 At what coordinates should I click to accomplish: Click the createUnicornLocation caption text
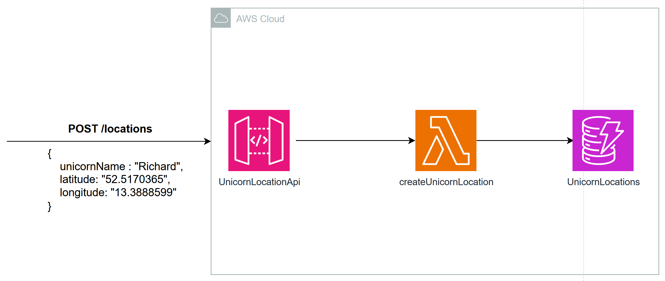(446, 182)
